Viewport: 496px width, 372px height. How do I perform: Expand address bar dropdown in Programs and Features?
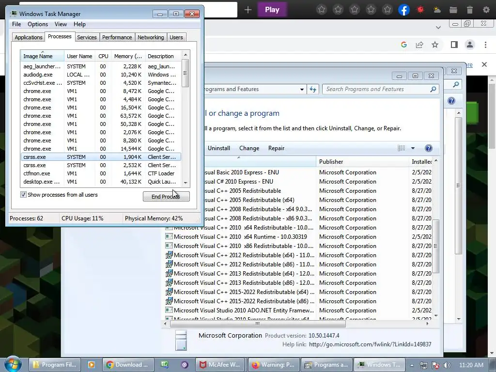click(302, 89)
